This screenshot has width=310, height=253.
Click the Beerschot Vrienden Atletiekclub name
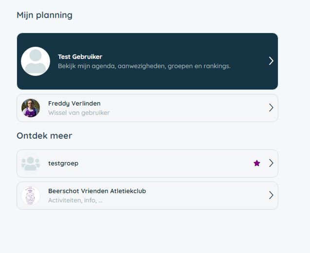[x=97, y=191]
